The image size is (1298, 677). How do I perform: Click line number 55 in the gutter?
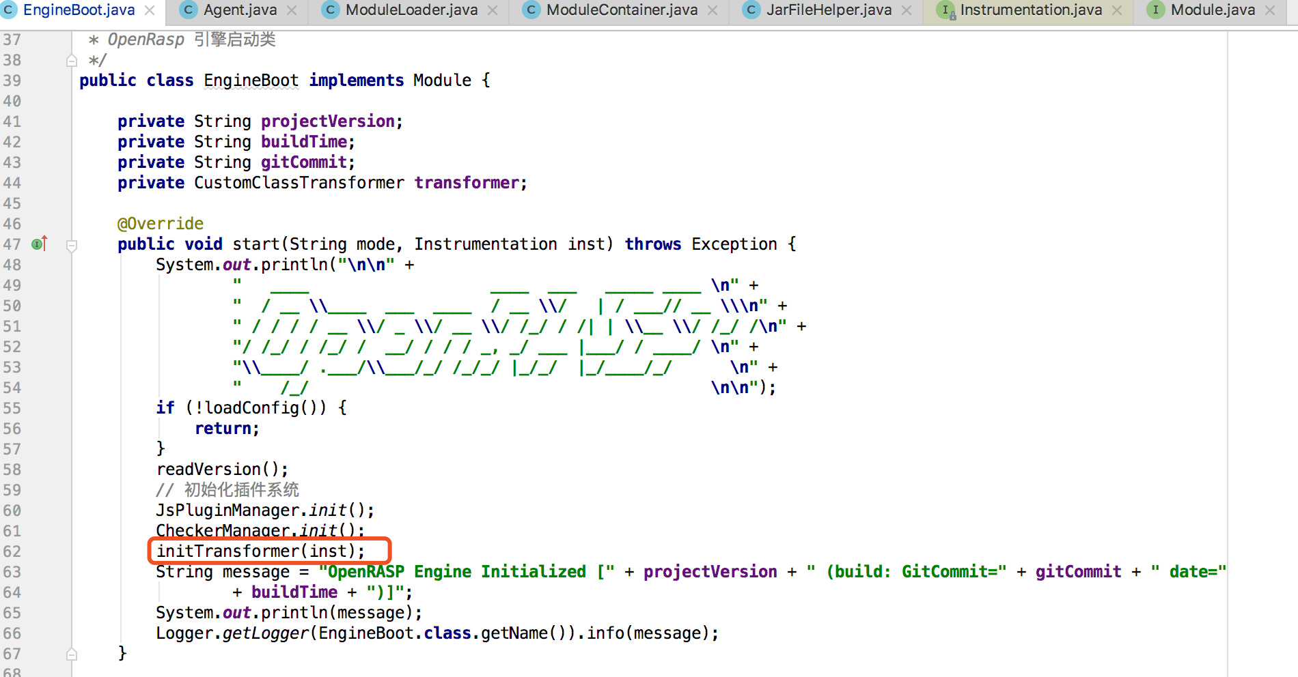pyautogui.click(x=12, y=408)
